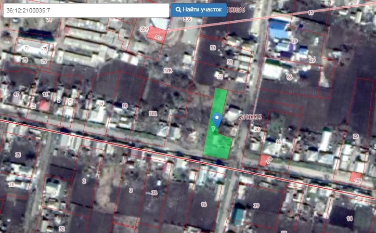Click the small red-shaded parcel near bottom right edge
The width and height of the screenshot is (376, 233).
[x=356, y=177]
